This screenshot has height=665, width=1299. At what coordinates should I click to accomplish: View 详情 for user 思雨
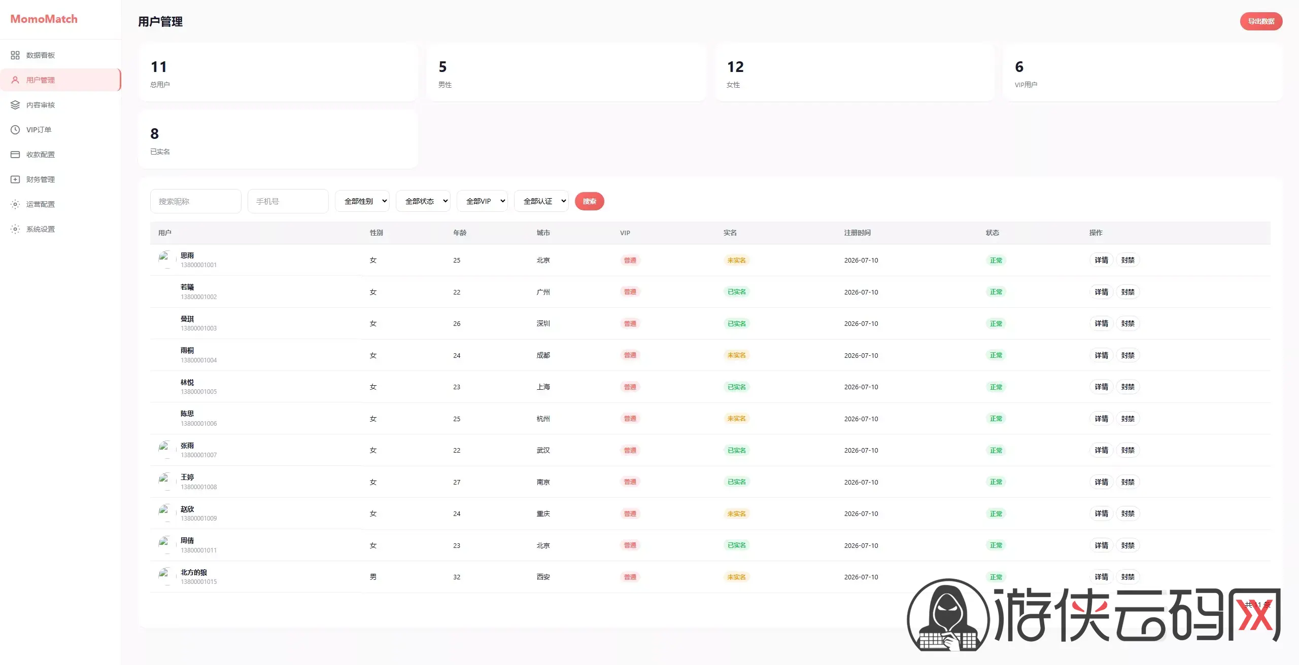(x=1101, y=260)
